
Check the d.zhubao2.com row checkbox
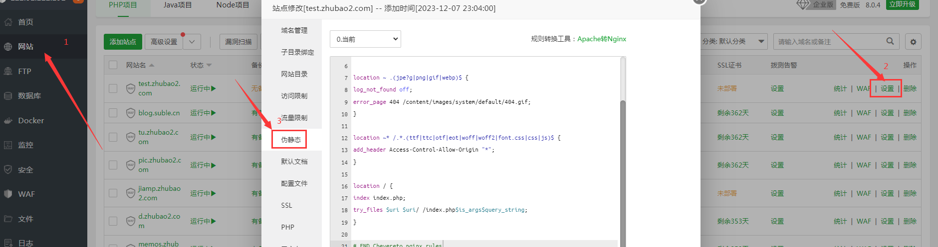[113, 221]
